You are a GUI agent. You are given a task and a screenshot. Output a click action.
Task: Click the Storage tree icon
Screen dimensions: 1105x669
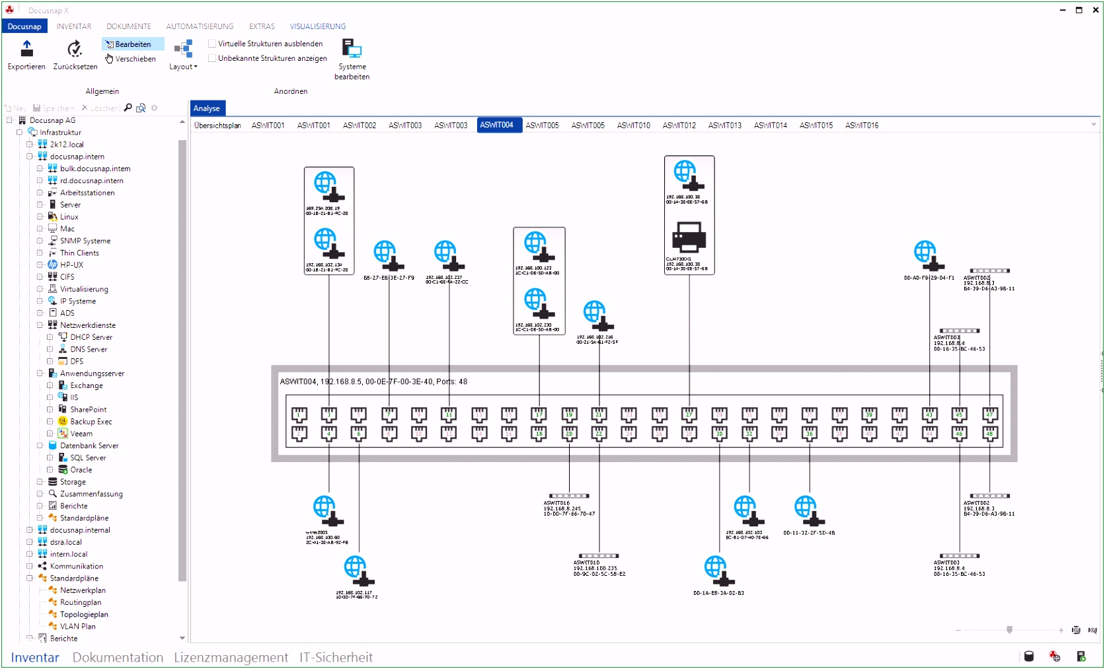(x=52, y=482)
